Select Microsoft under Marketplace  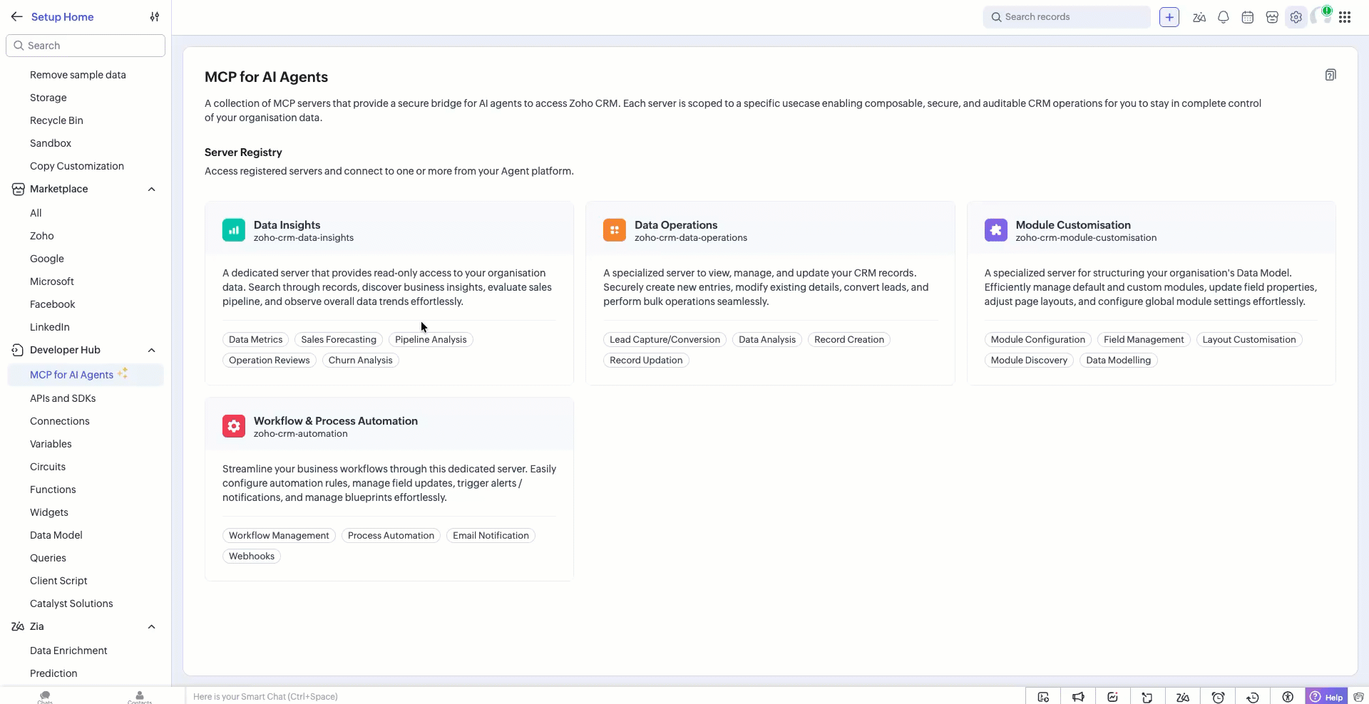point(52,281)
